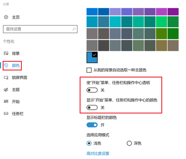Click the Colors palette icon
The height and width of the screenshot is (159, 186).
click(7, 65)
